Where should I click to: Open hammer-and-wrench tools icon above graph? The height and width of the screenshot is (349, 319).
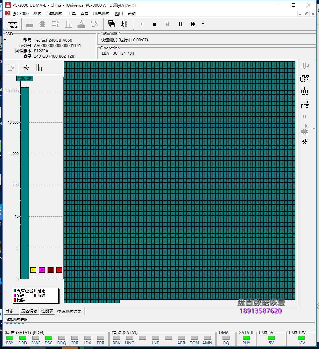[26, 67]
